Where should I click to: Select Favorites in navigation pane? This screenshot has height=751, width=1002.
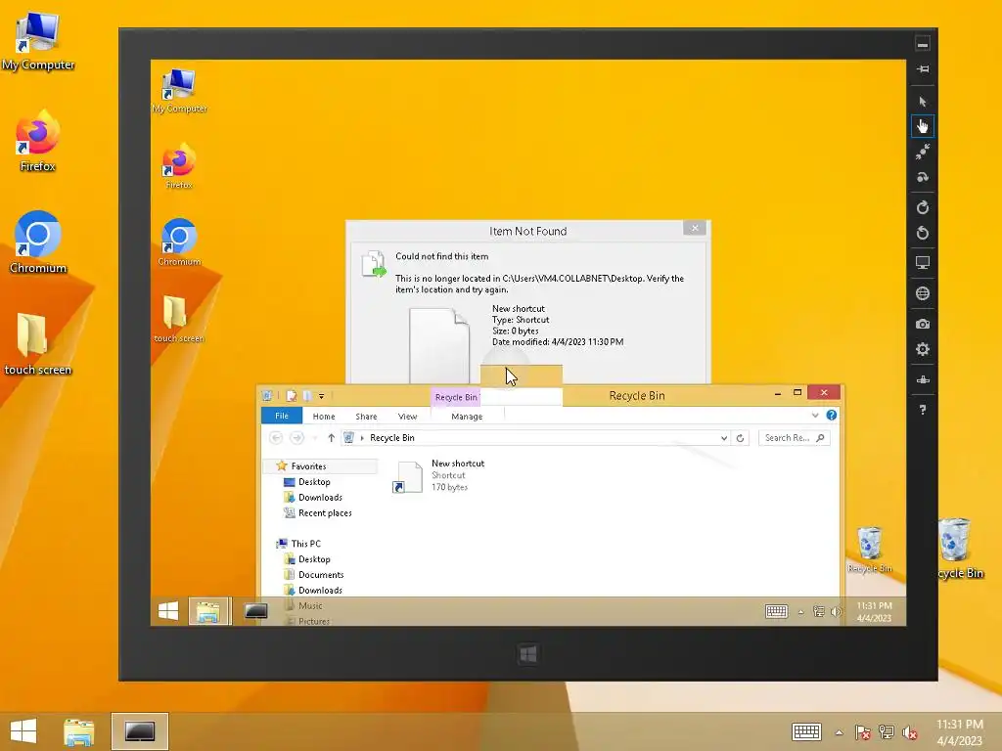pyautogui.click(x=308, y=466)
